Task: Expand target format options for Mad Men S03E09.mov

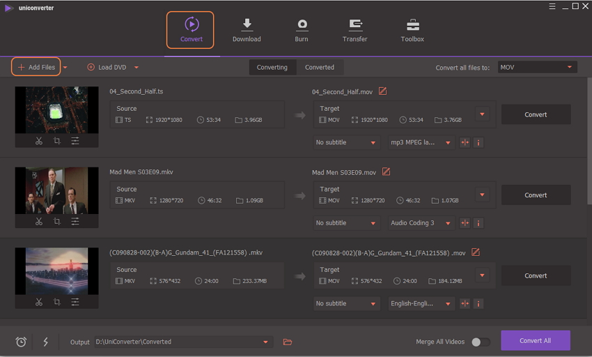Action: (482, 195)
